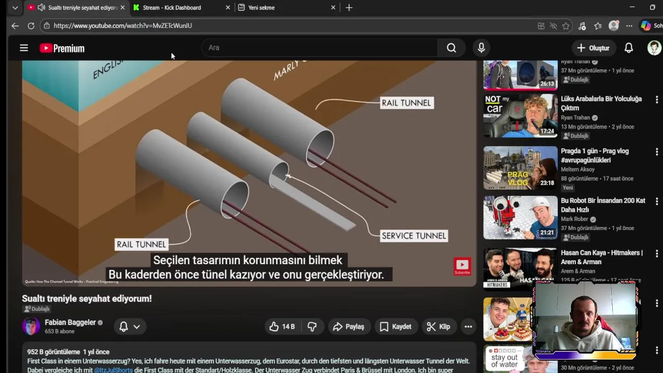Viewport: 663px width, 373px height.
Task: Open the browser settings ellipsis menu
Action: tap(629, 26)
